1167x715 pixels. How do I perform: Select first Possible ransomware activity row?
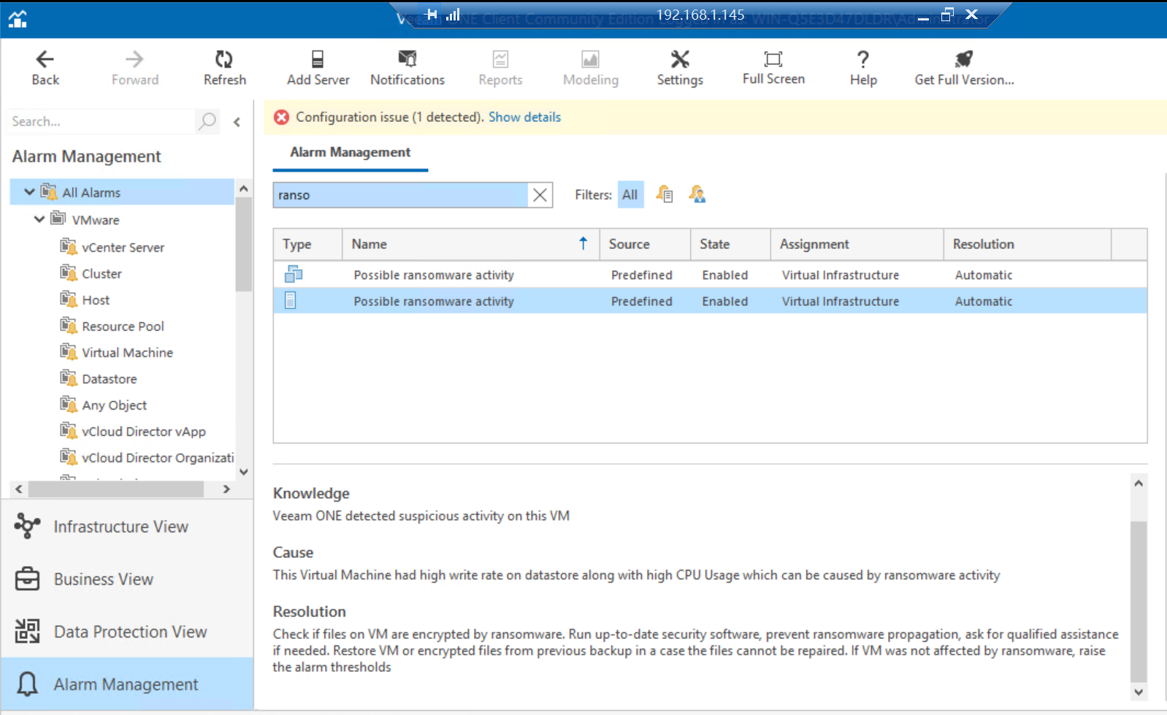pos(710,275)
